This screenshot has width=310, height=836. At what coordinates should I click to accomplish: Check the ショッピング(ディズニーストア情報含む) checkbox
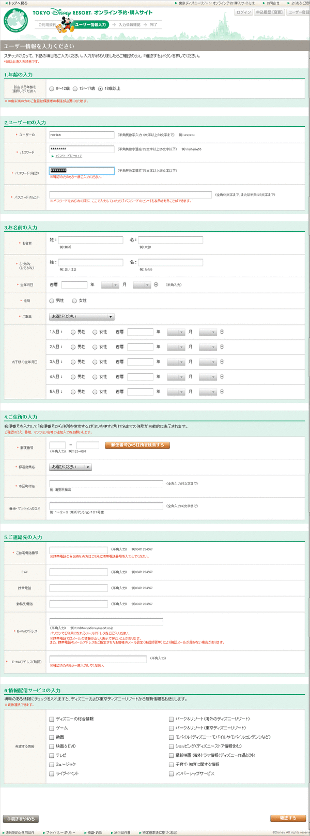[x=171, y=747]
